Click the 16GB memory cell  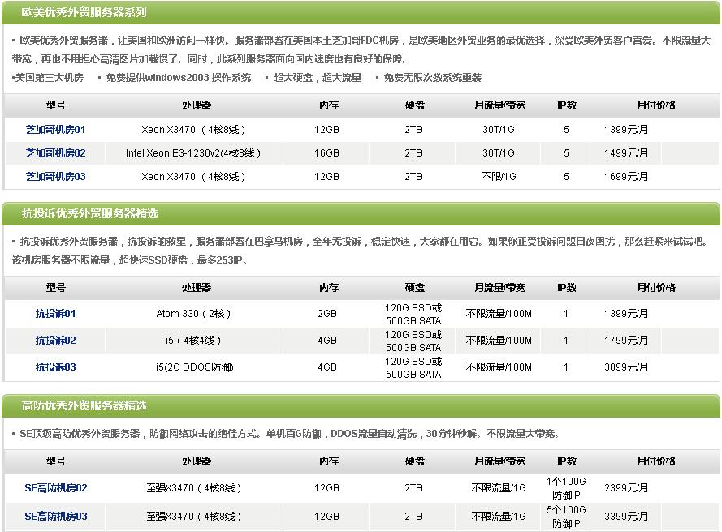click(x=326, y=153)
